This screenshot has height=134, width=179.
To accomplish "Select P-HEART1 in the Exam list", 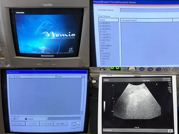I will pyautogui.click(x=105, y=35).
